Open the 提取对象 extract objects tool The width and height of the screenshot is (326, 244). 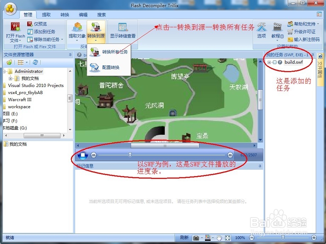(x=77, y=31)
